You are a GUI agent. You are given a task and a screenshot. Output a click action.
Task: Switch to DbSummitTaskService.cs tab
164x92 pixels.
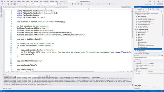pyautogui.click(x=43, y=7)
